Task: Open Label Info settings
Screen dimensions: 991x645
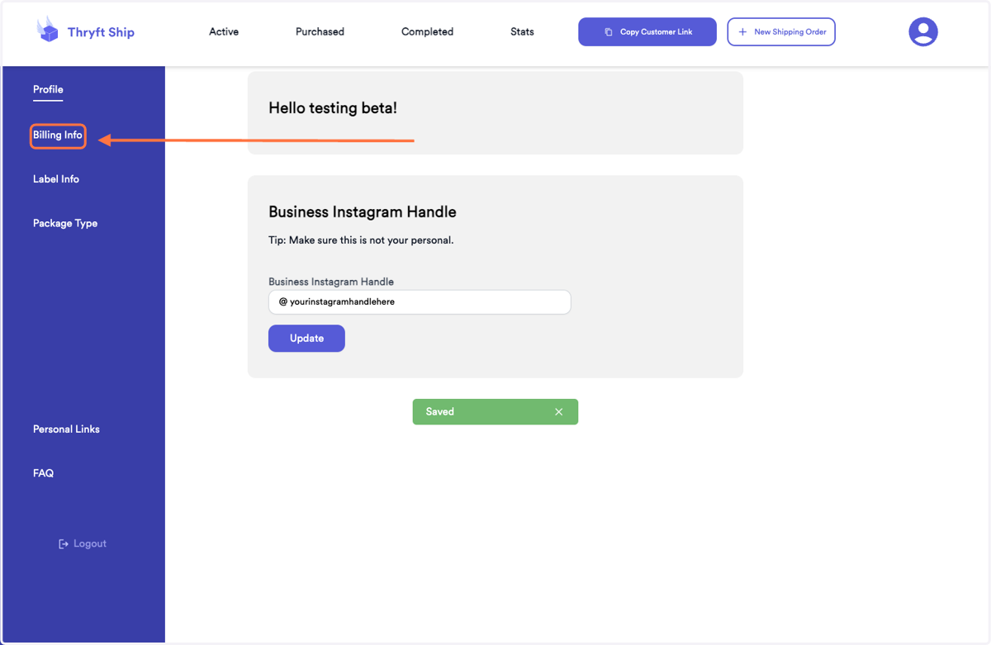Action: (x=56, y=179)
